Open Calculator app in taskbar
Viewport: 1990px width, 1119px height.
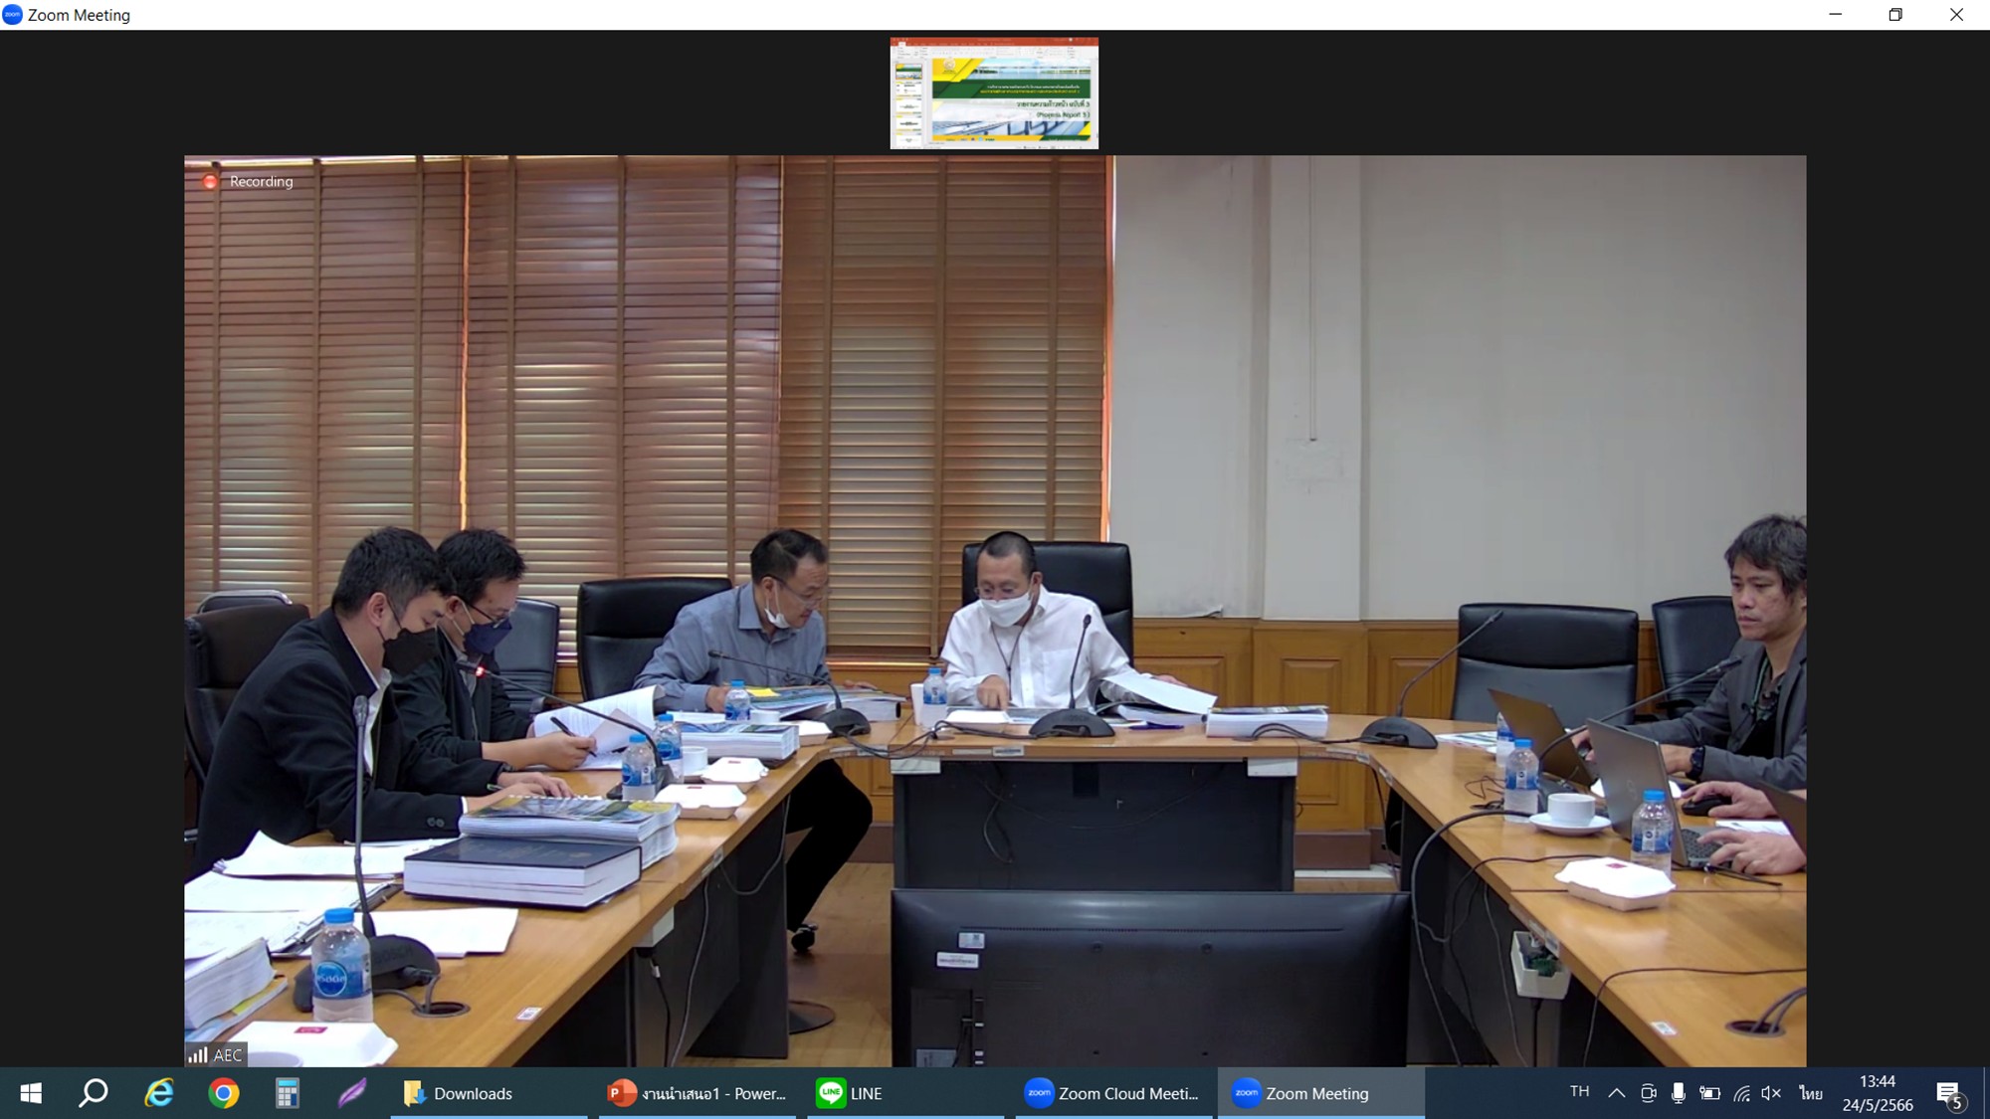288,1093
